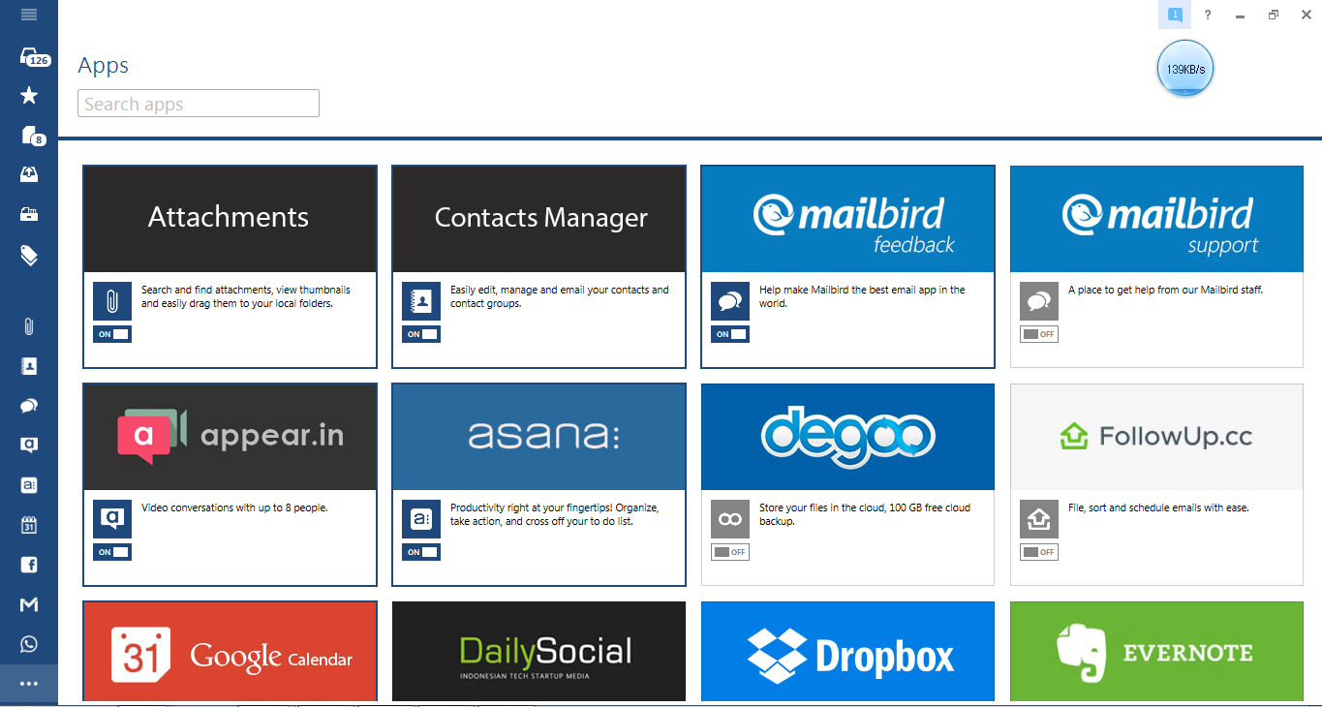
Task: Open Google Calendar icon in sidebar
Action: [29, 525]
